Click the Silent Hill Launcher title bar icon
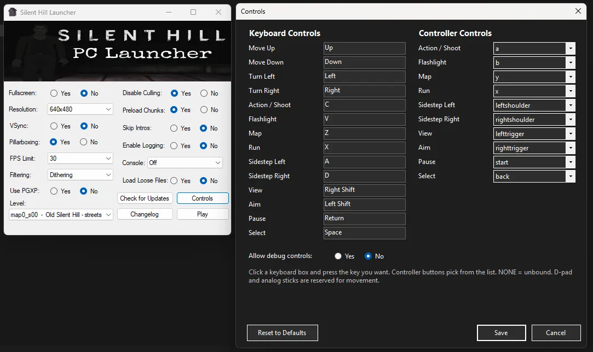This screenshot has width=593, height=352. tap(13, 12)
